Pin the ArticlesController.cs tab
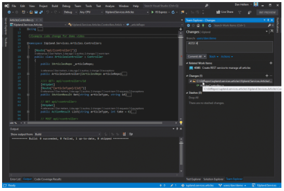The image size is (284, 191). click(37, 20)
